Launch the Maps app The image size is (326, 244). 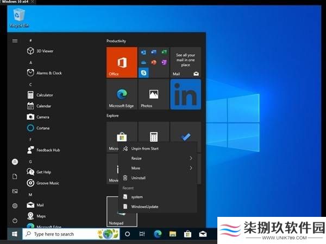36,216
